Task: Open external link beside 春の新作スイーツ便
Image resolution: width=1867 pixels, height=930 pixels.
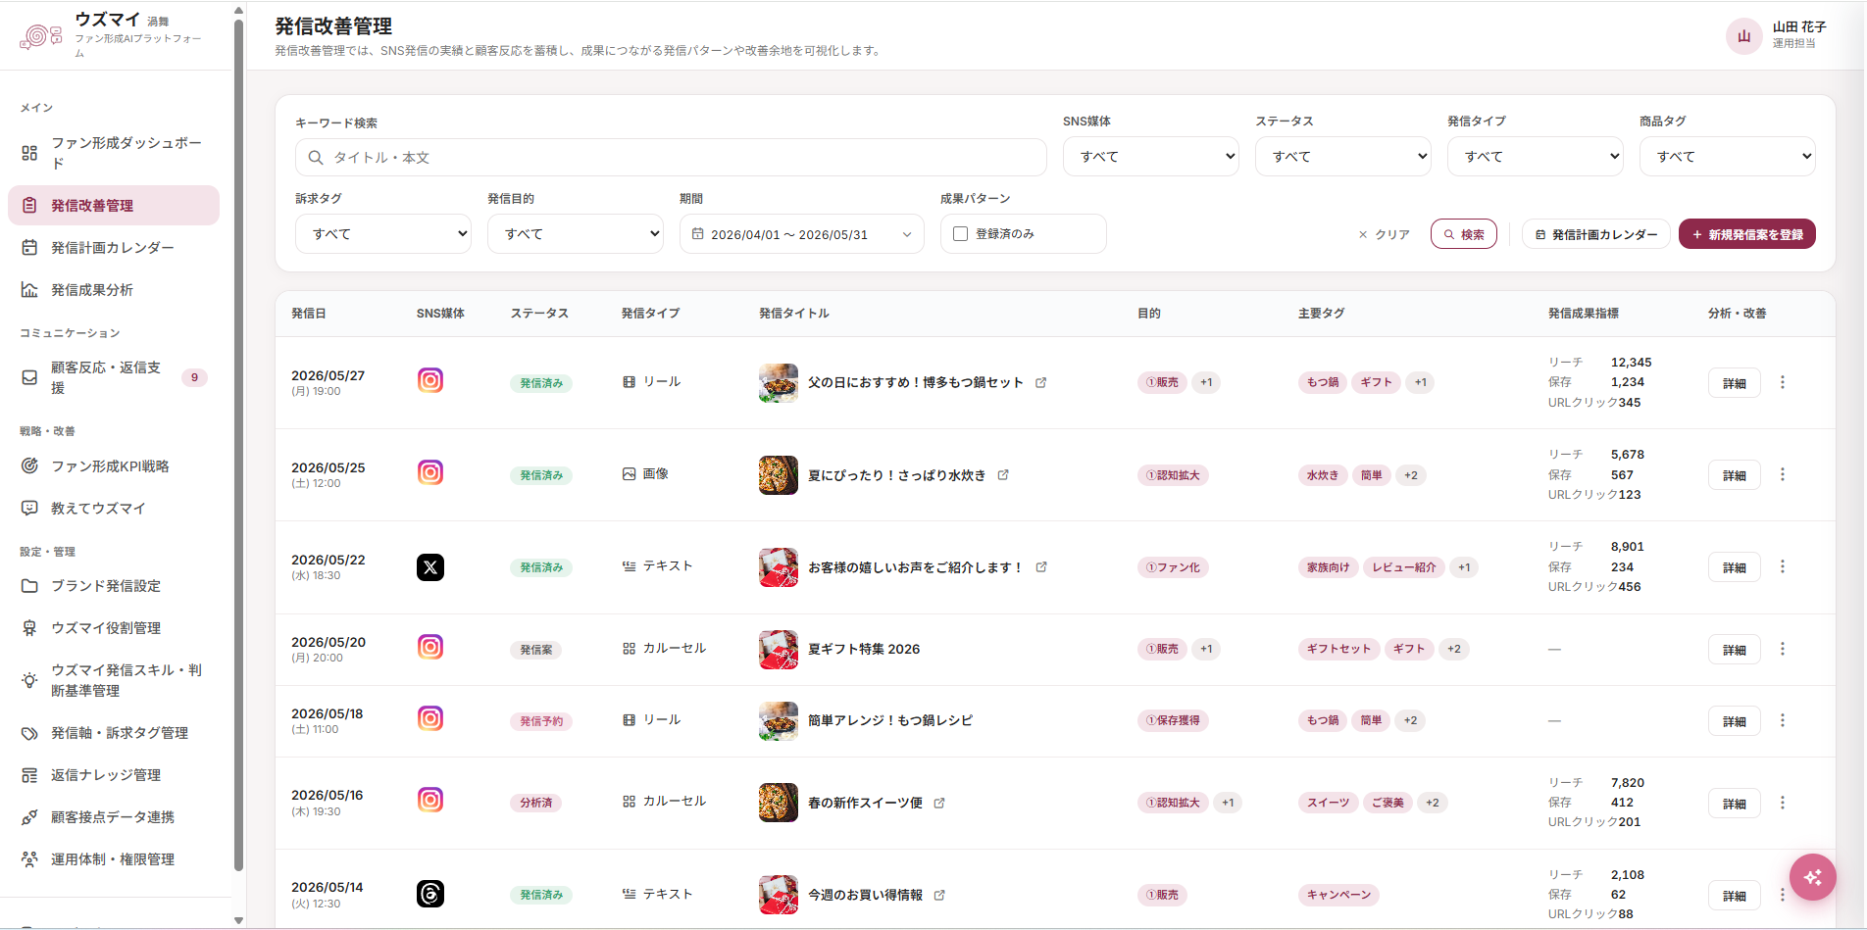Action: tap(939, 803)
